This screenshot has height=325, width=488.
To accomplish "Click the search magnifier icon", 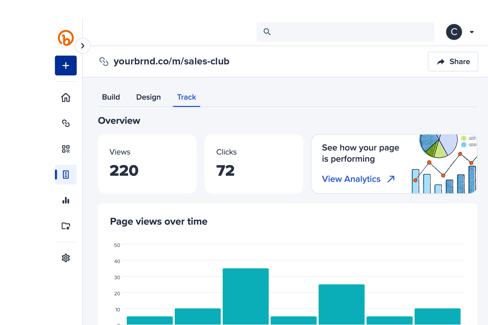I will [x=267, y=32].
